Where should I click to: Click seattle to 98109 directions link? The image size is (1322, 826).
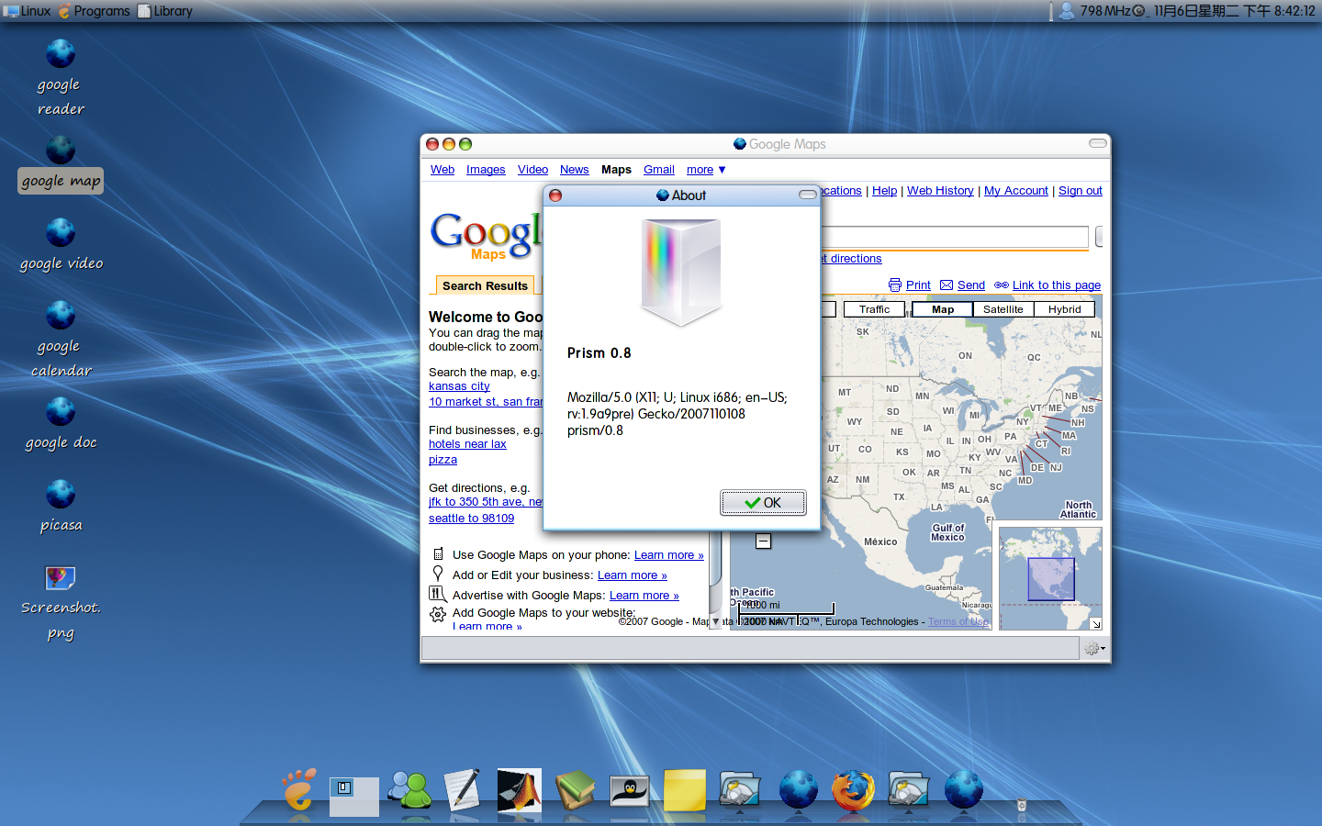coord(471,519)
